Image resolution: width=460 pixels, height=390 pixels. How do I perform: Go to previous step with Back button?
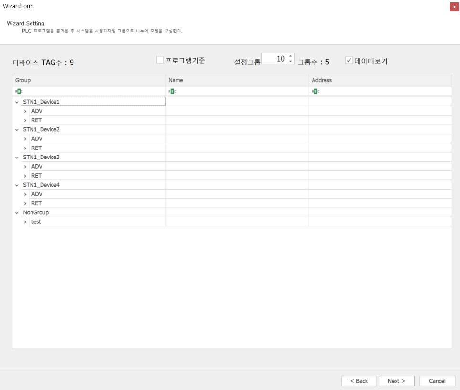(359, 381)
